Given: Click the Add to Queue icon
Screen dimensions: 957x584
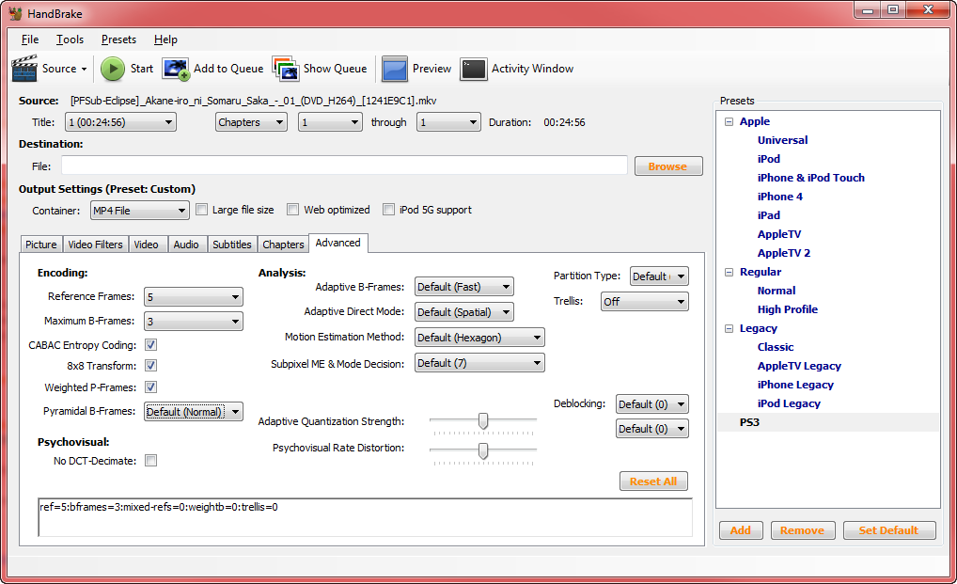Looking at the screenshot, I should pos(176,69).
